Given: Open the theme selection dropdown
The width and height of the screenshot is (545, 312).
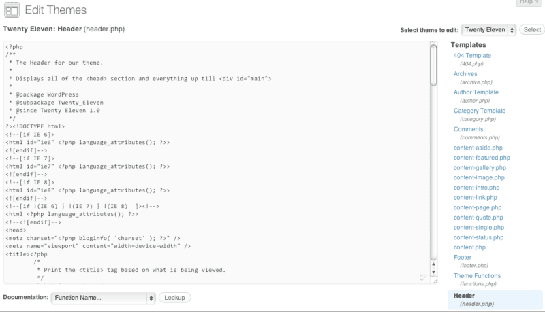Looking at the screenshot, I should 488,30.
